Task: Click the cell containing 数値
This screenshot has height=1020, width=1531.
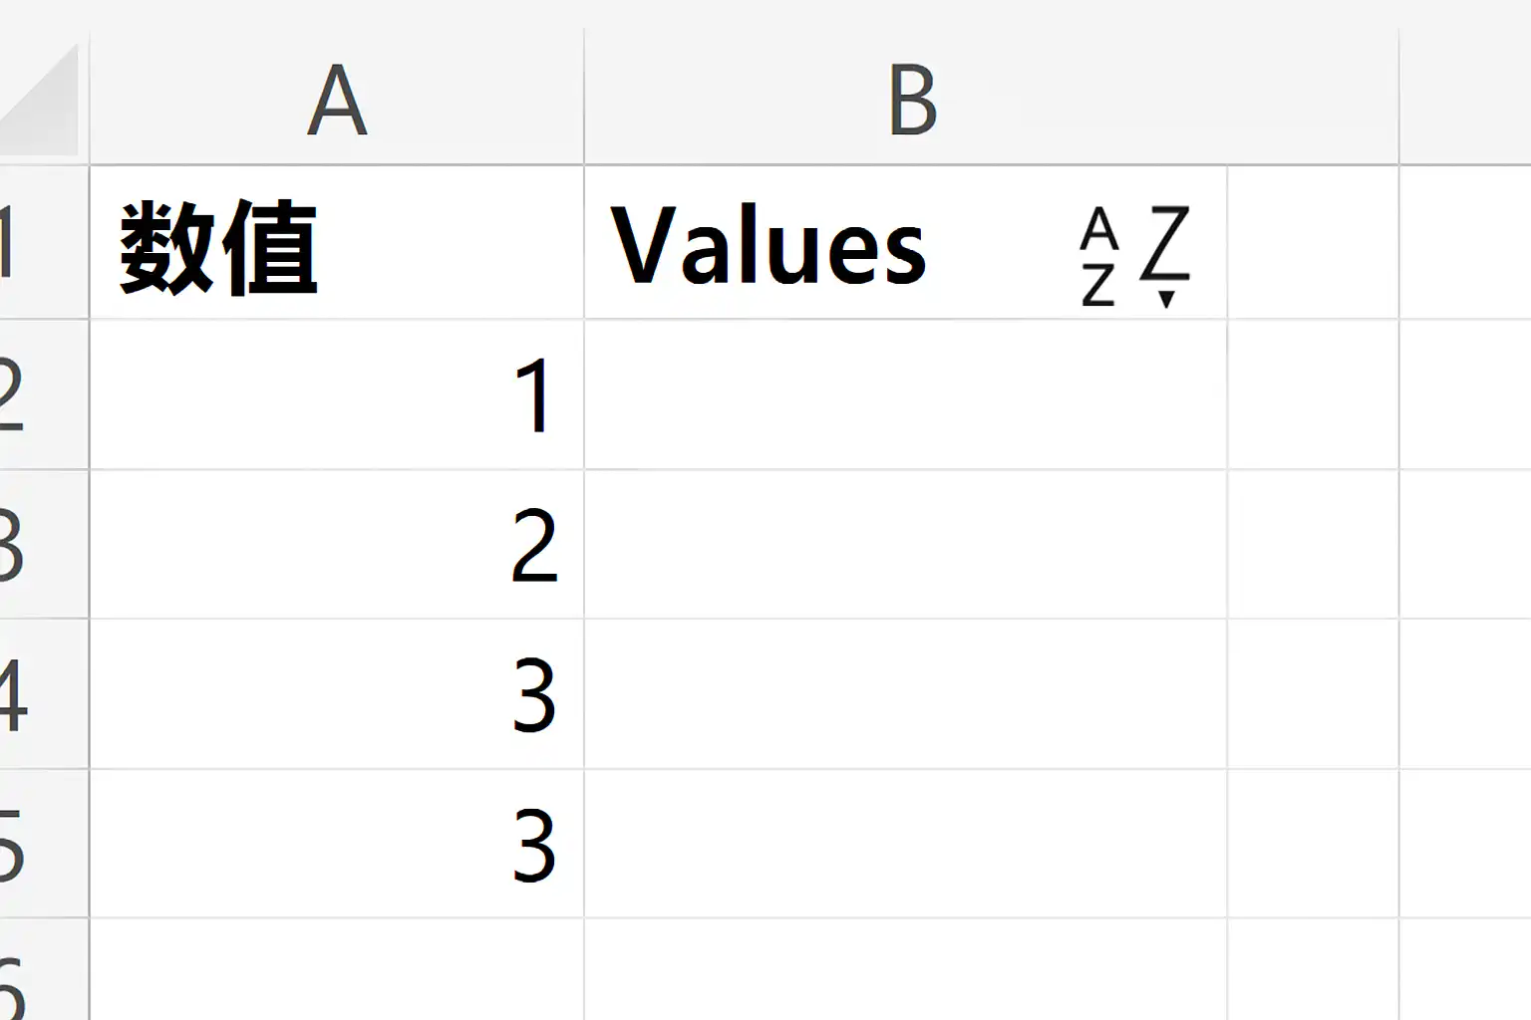Action: coord(337,243)
